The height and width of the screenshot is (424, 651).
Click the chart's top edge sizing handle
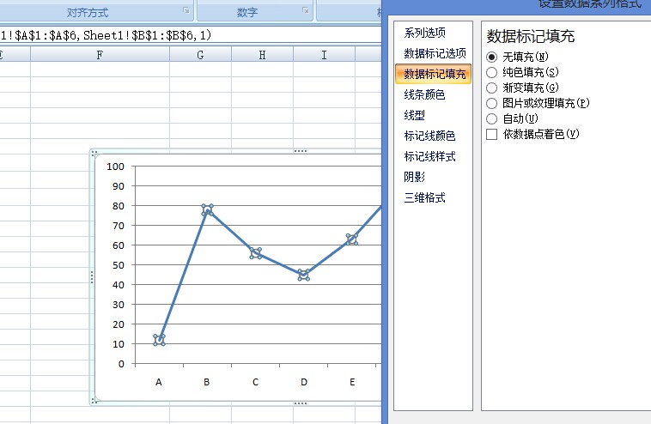(301, 151)
